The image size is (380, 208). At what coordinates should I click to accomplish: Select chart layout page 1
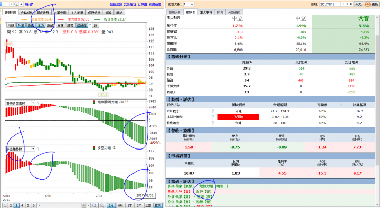coord(5,205)
